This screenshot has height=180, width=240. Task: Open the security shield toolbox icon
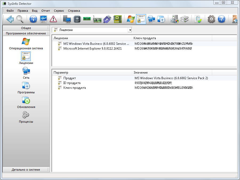click(x=174, y=19)
